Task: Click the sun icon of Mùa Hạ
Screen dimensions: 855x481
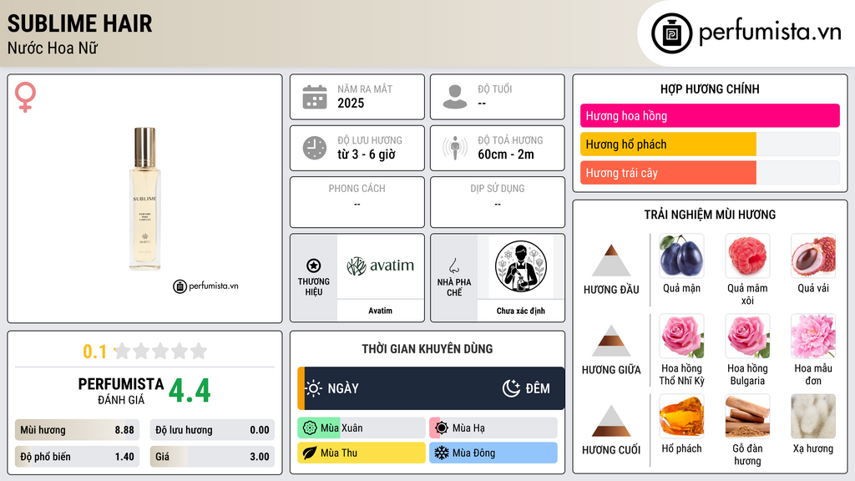Action: pos(441,428)
